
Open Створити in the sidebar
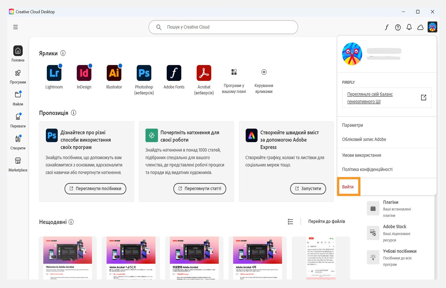(18, 142)
